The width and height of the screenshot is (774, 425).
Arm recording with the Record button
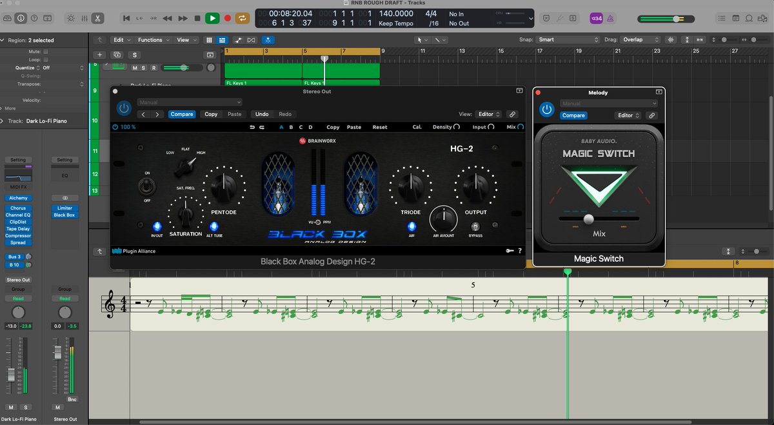click(227, 18)
